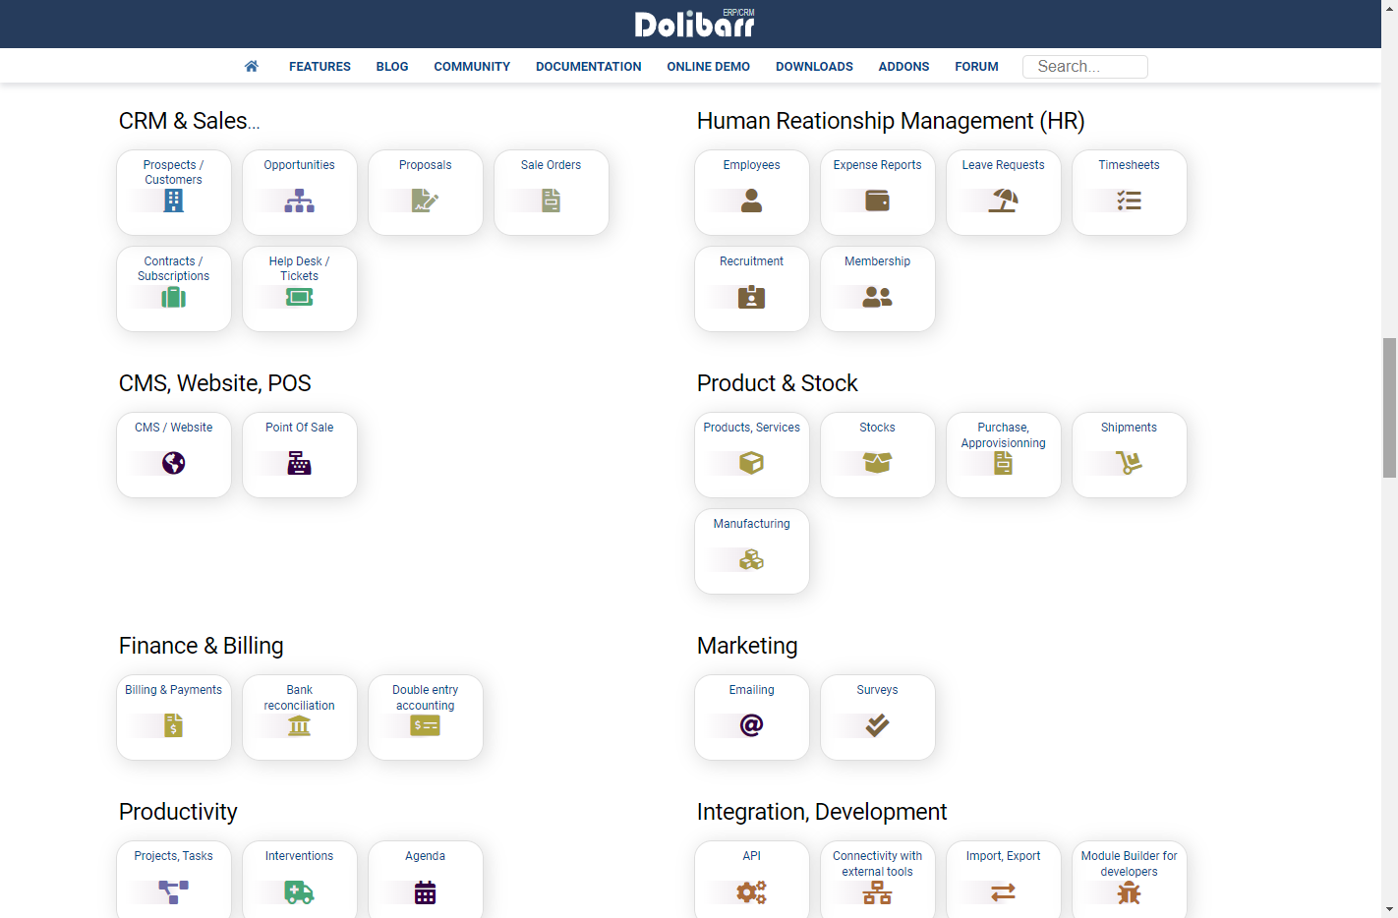The width and height of the screenshot is (1398, 918).
Task: Click the Point Of Sale cash register icon
Action: pos(300,463)
